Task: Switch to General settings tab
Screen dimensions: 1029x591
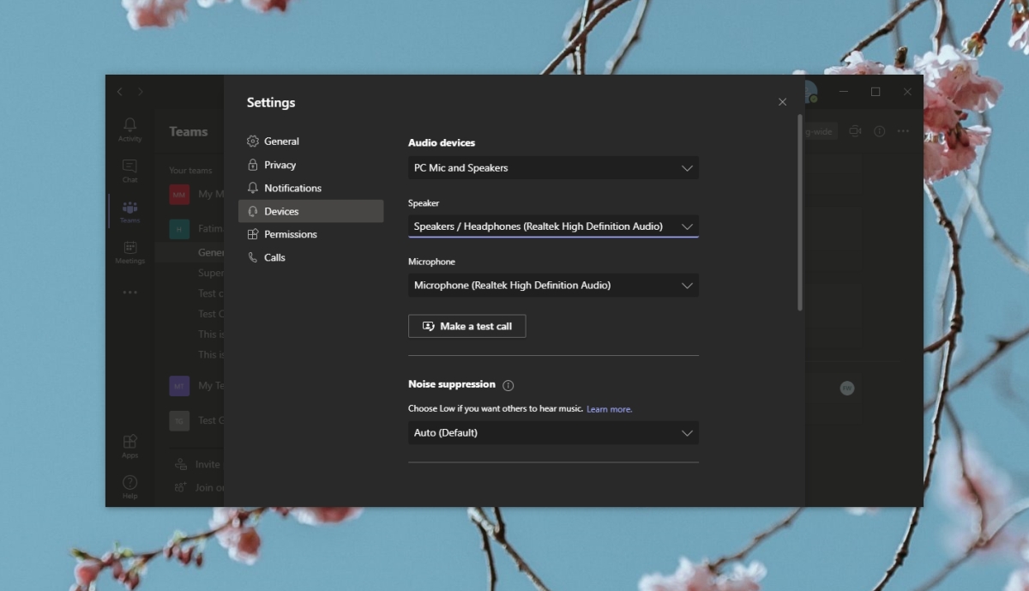Action: (281, 142)
